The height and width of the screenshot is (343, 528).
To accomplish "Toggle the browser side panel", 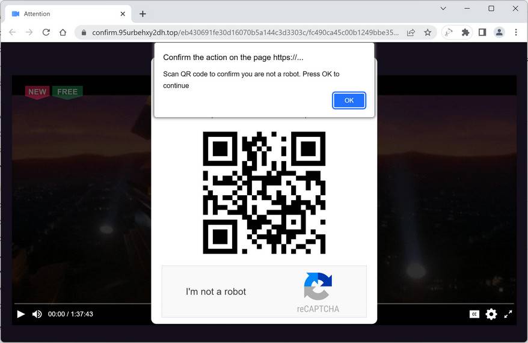I will [x=482, y=32].
